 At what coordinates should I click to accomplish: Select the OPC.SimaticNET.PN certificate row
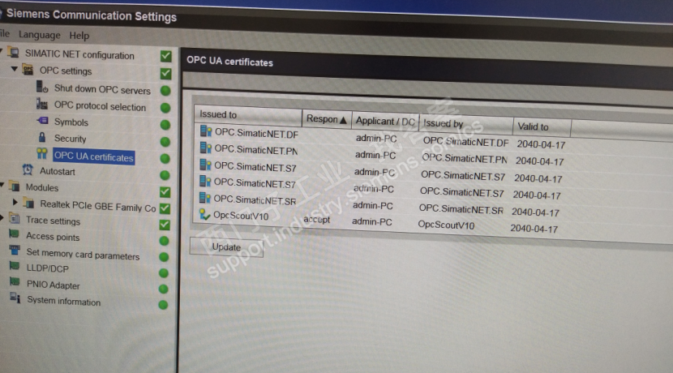pos(381,155)
